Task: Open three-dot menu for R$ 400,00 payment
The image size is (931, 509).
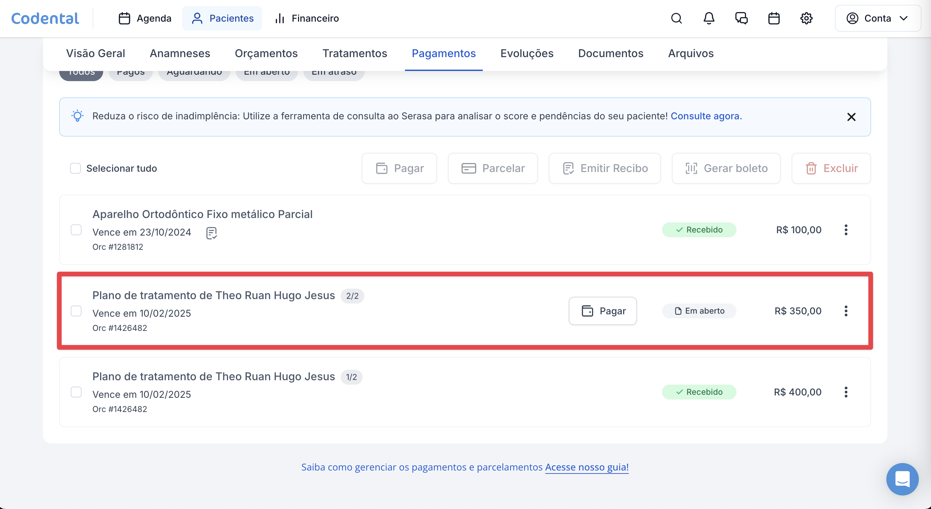Action: pyautogui.click(x=846, y=392)
